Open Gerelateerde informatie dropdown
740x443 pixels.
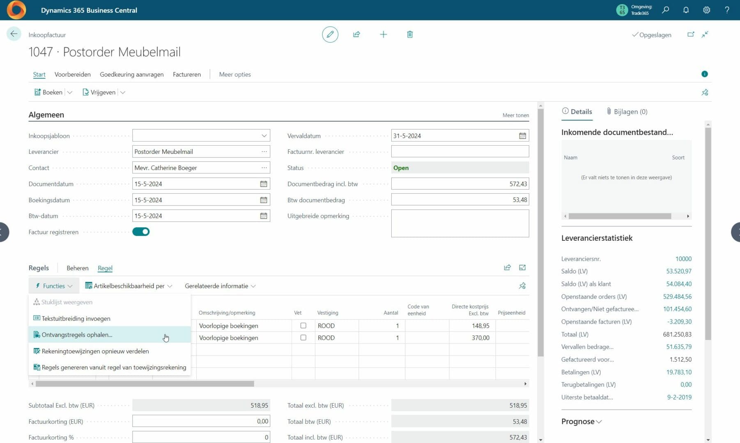[220, 286]
